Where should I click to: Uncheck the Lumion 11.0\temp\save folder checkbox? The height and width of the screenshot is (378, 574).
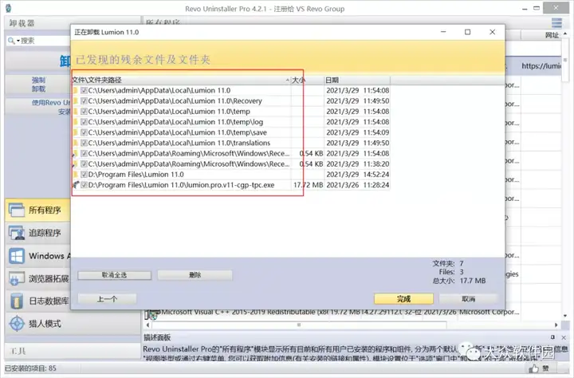84,132
